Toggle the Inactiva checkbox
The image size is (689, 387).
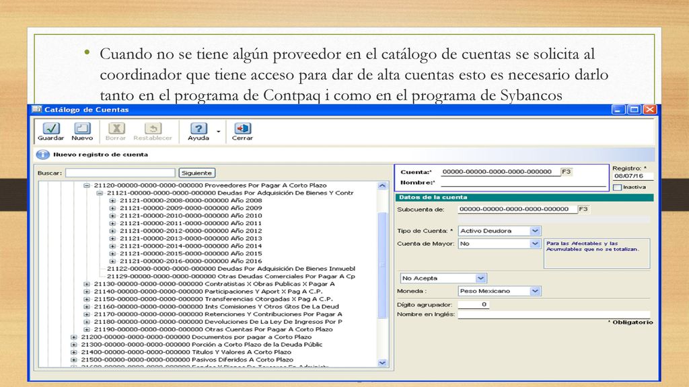pyautogui.click(x=618, y=187)
